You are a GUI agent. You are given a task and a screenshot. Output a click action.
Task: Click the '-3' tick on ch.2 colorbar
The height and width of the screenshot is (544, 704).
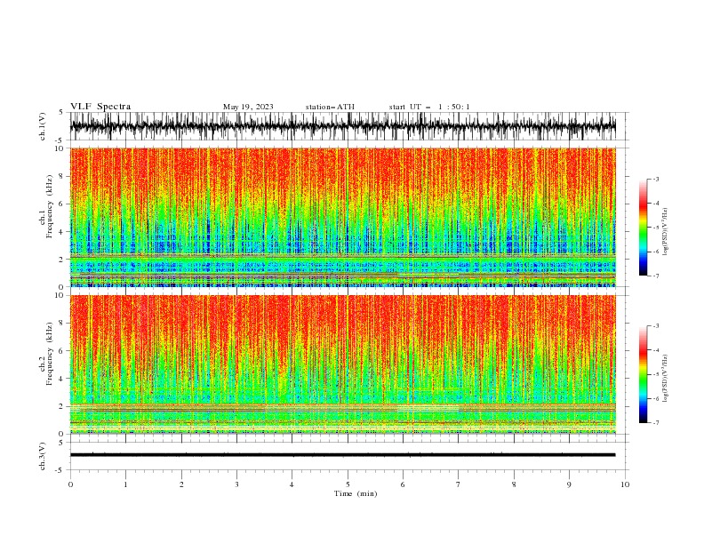click(656, 326)
